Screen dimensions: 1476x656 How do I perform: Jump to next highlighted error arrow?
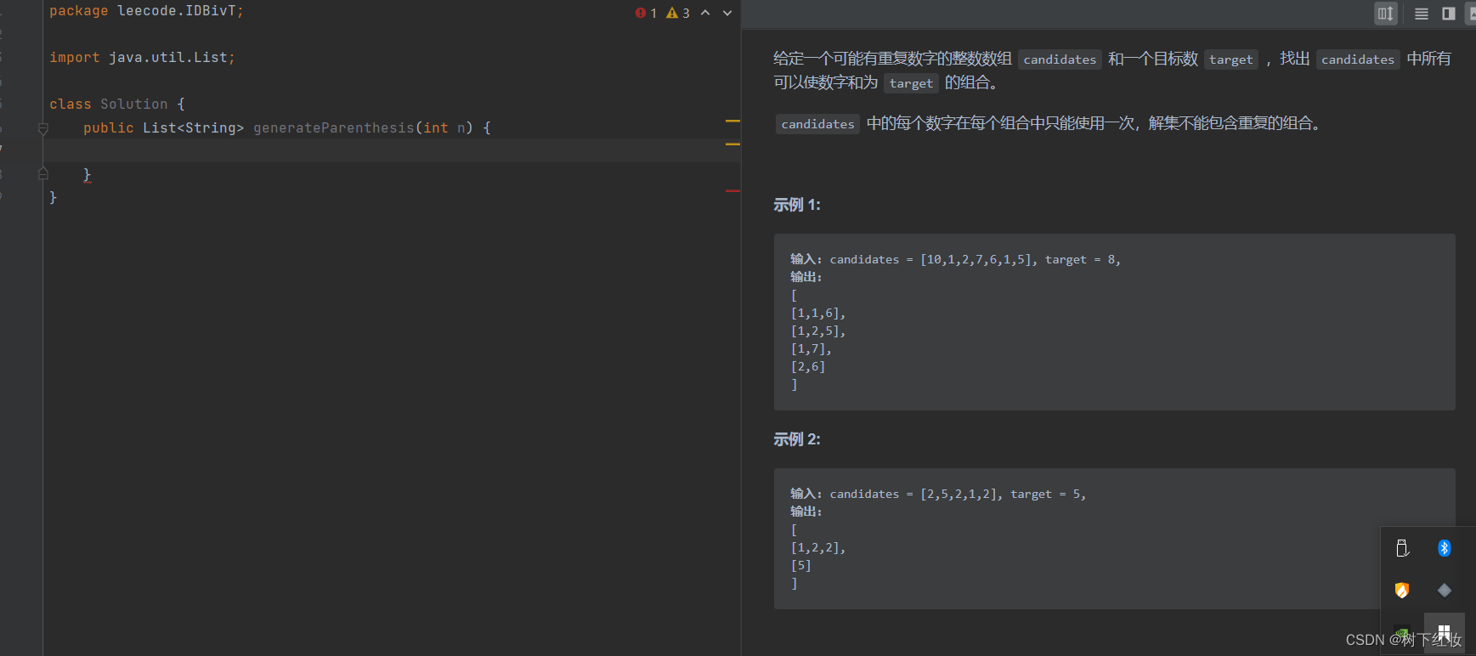(x=727, y=13)
